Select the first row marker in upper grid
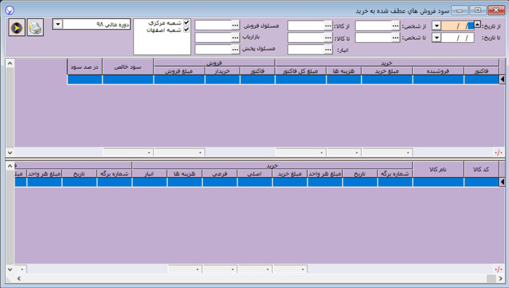Screen dimensions: 509x288 pos(503,80)
